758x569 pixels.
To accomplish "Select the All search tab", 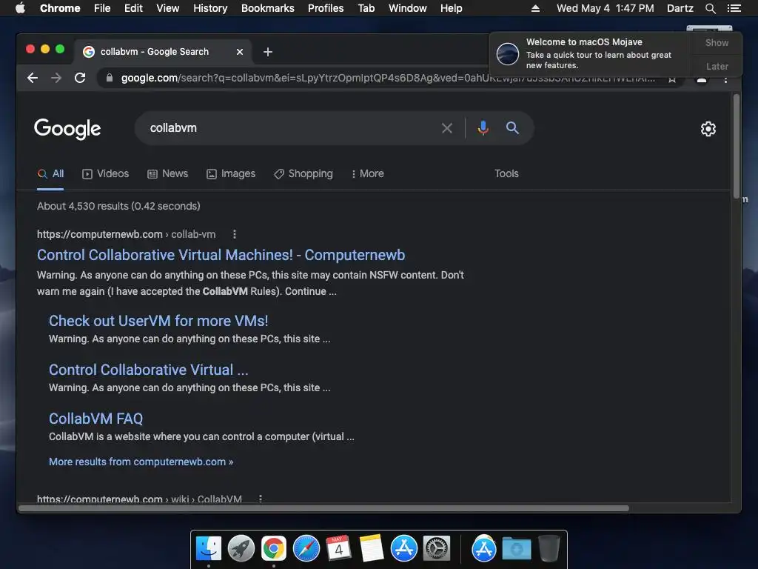I will [51, 173].
